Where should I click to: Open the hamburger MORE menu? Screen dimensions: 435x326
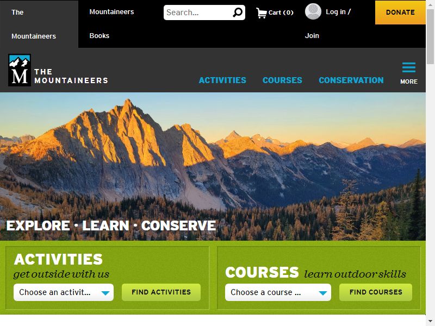click(409, 73)
